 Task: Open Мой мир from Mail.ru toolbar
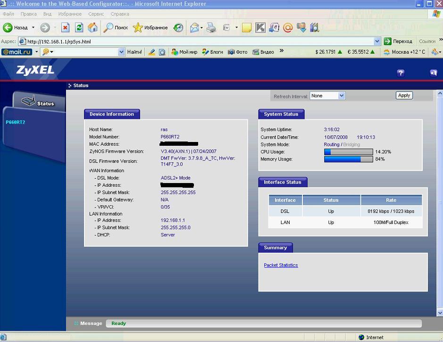coord(184,52)
